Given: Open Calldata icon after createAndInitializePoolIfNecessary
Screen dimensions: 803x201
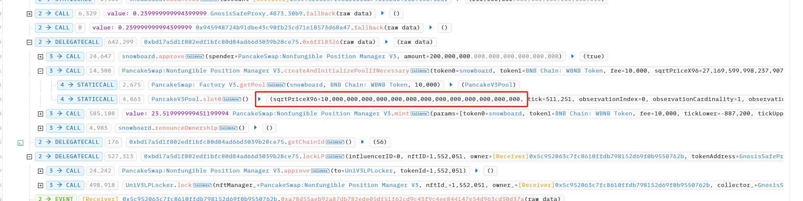Looking at the screenshot, I should 420,71.
